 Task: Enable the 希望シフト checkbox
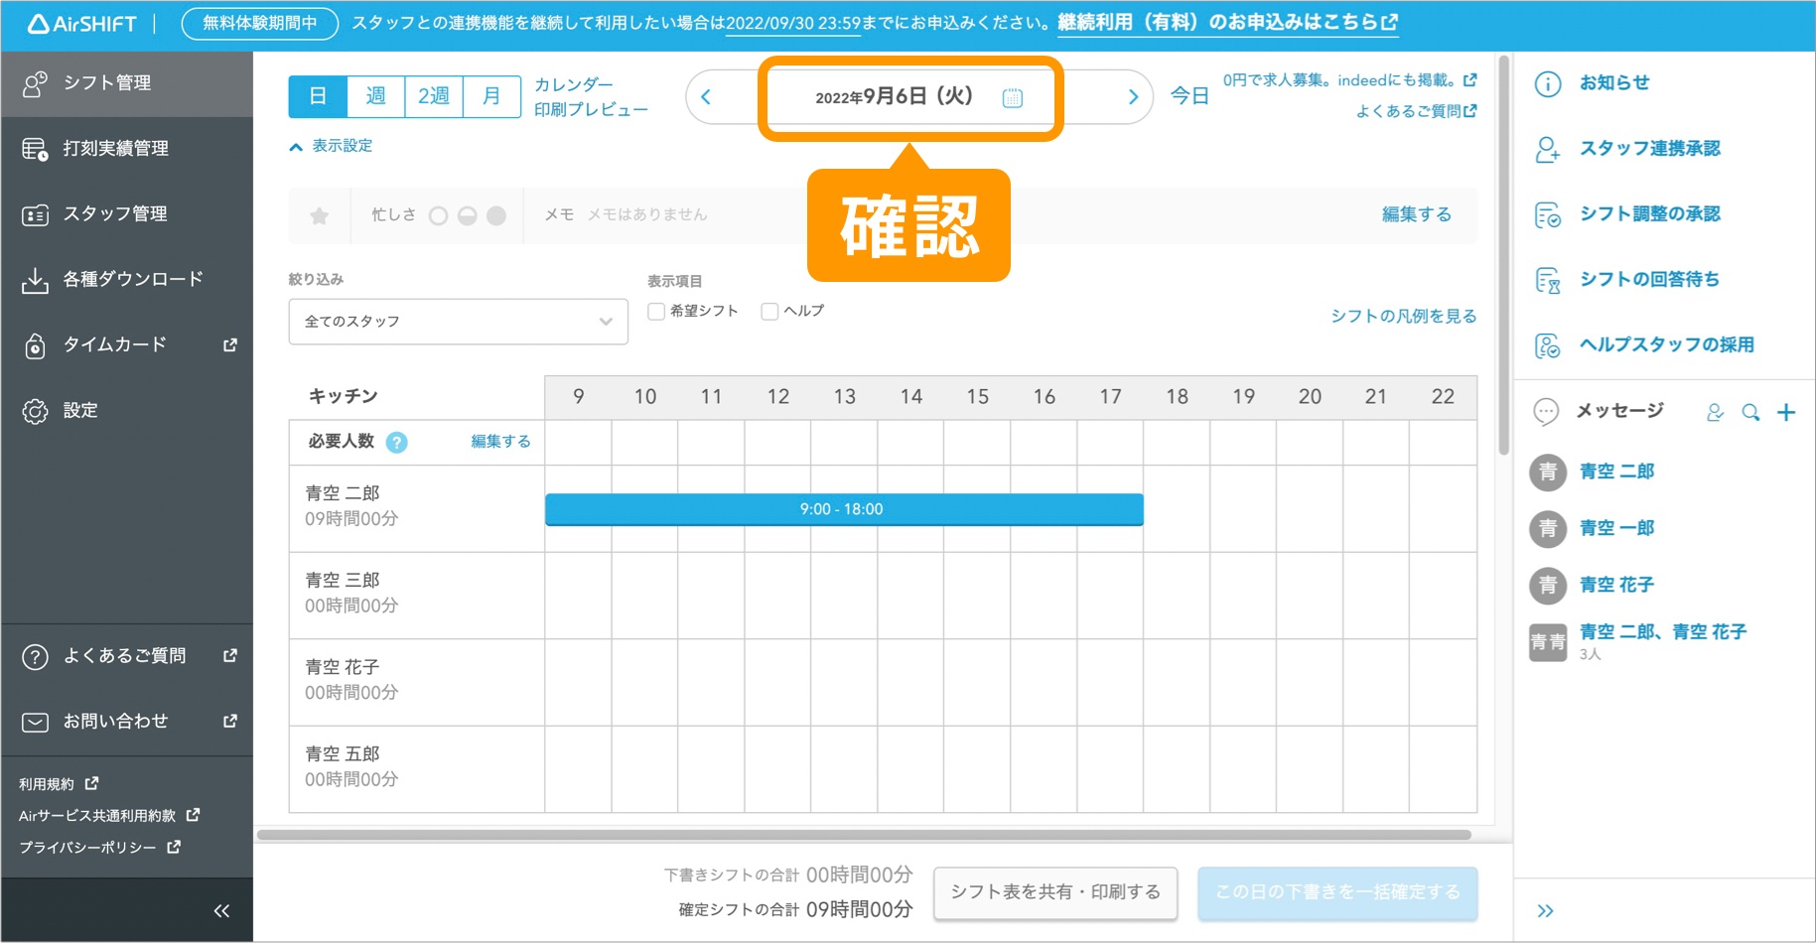click(x=656, y=312)
